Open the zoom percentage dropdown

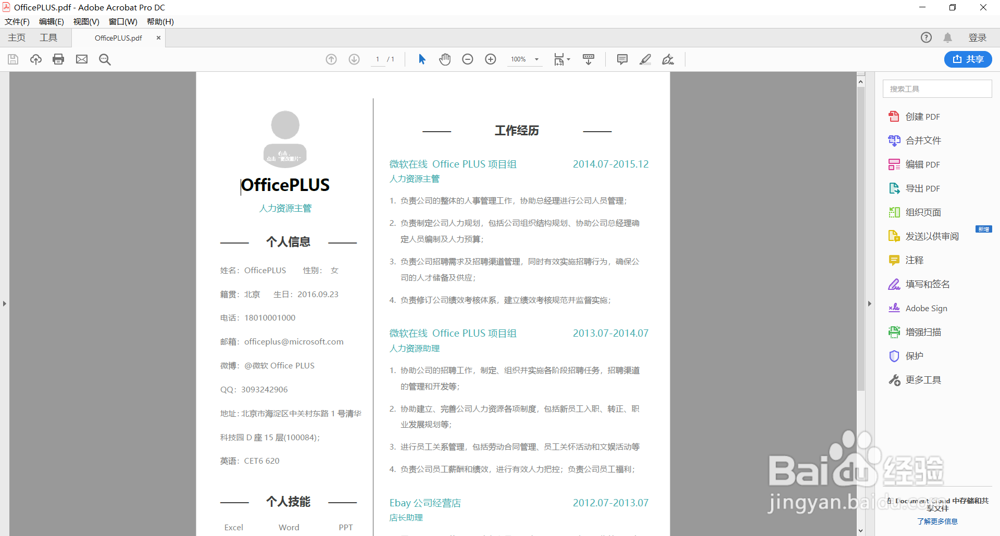click(536, 59)
